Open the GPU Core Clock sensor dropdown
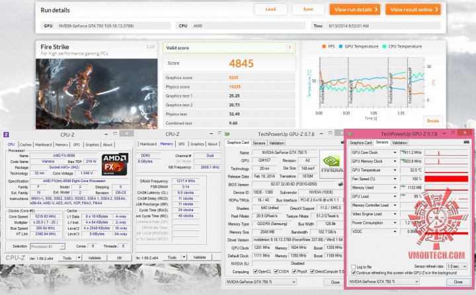This screenshot has width=476, height=295. [x=395, y=152]
